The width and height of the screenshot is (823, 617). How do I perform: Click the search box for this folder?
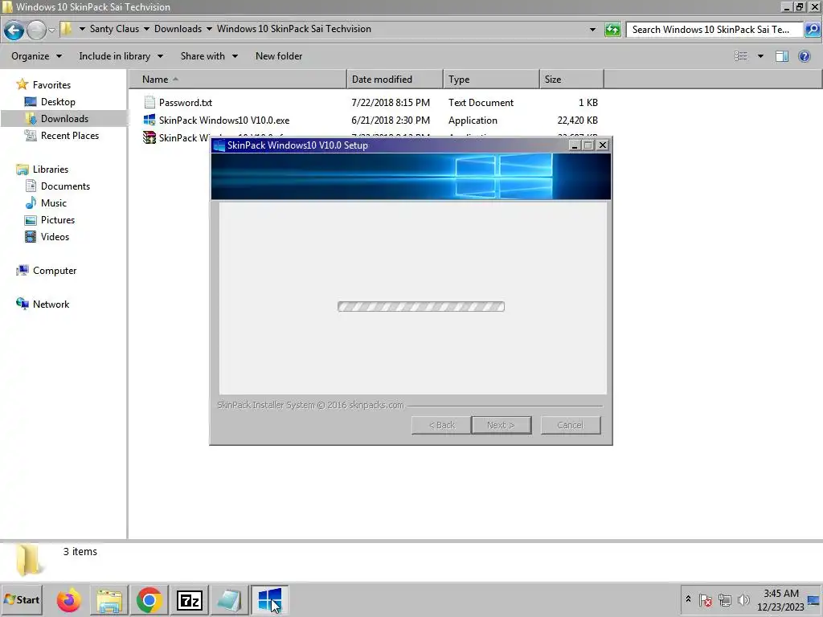tap(714, 30)
